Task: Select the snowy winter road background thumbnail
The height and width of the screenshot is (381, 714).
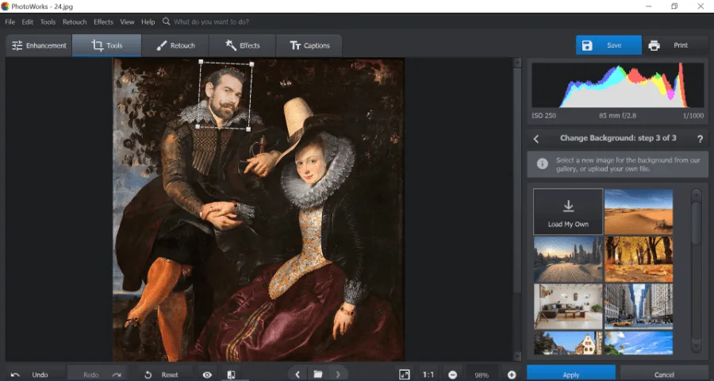Action: coord(568,260)
